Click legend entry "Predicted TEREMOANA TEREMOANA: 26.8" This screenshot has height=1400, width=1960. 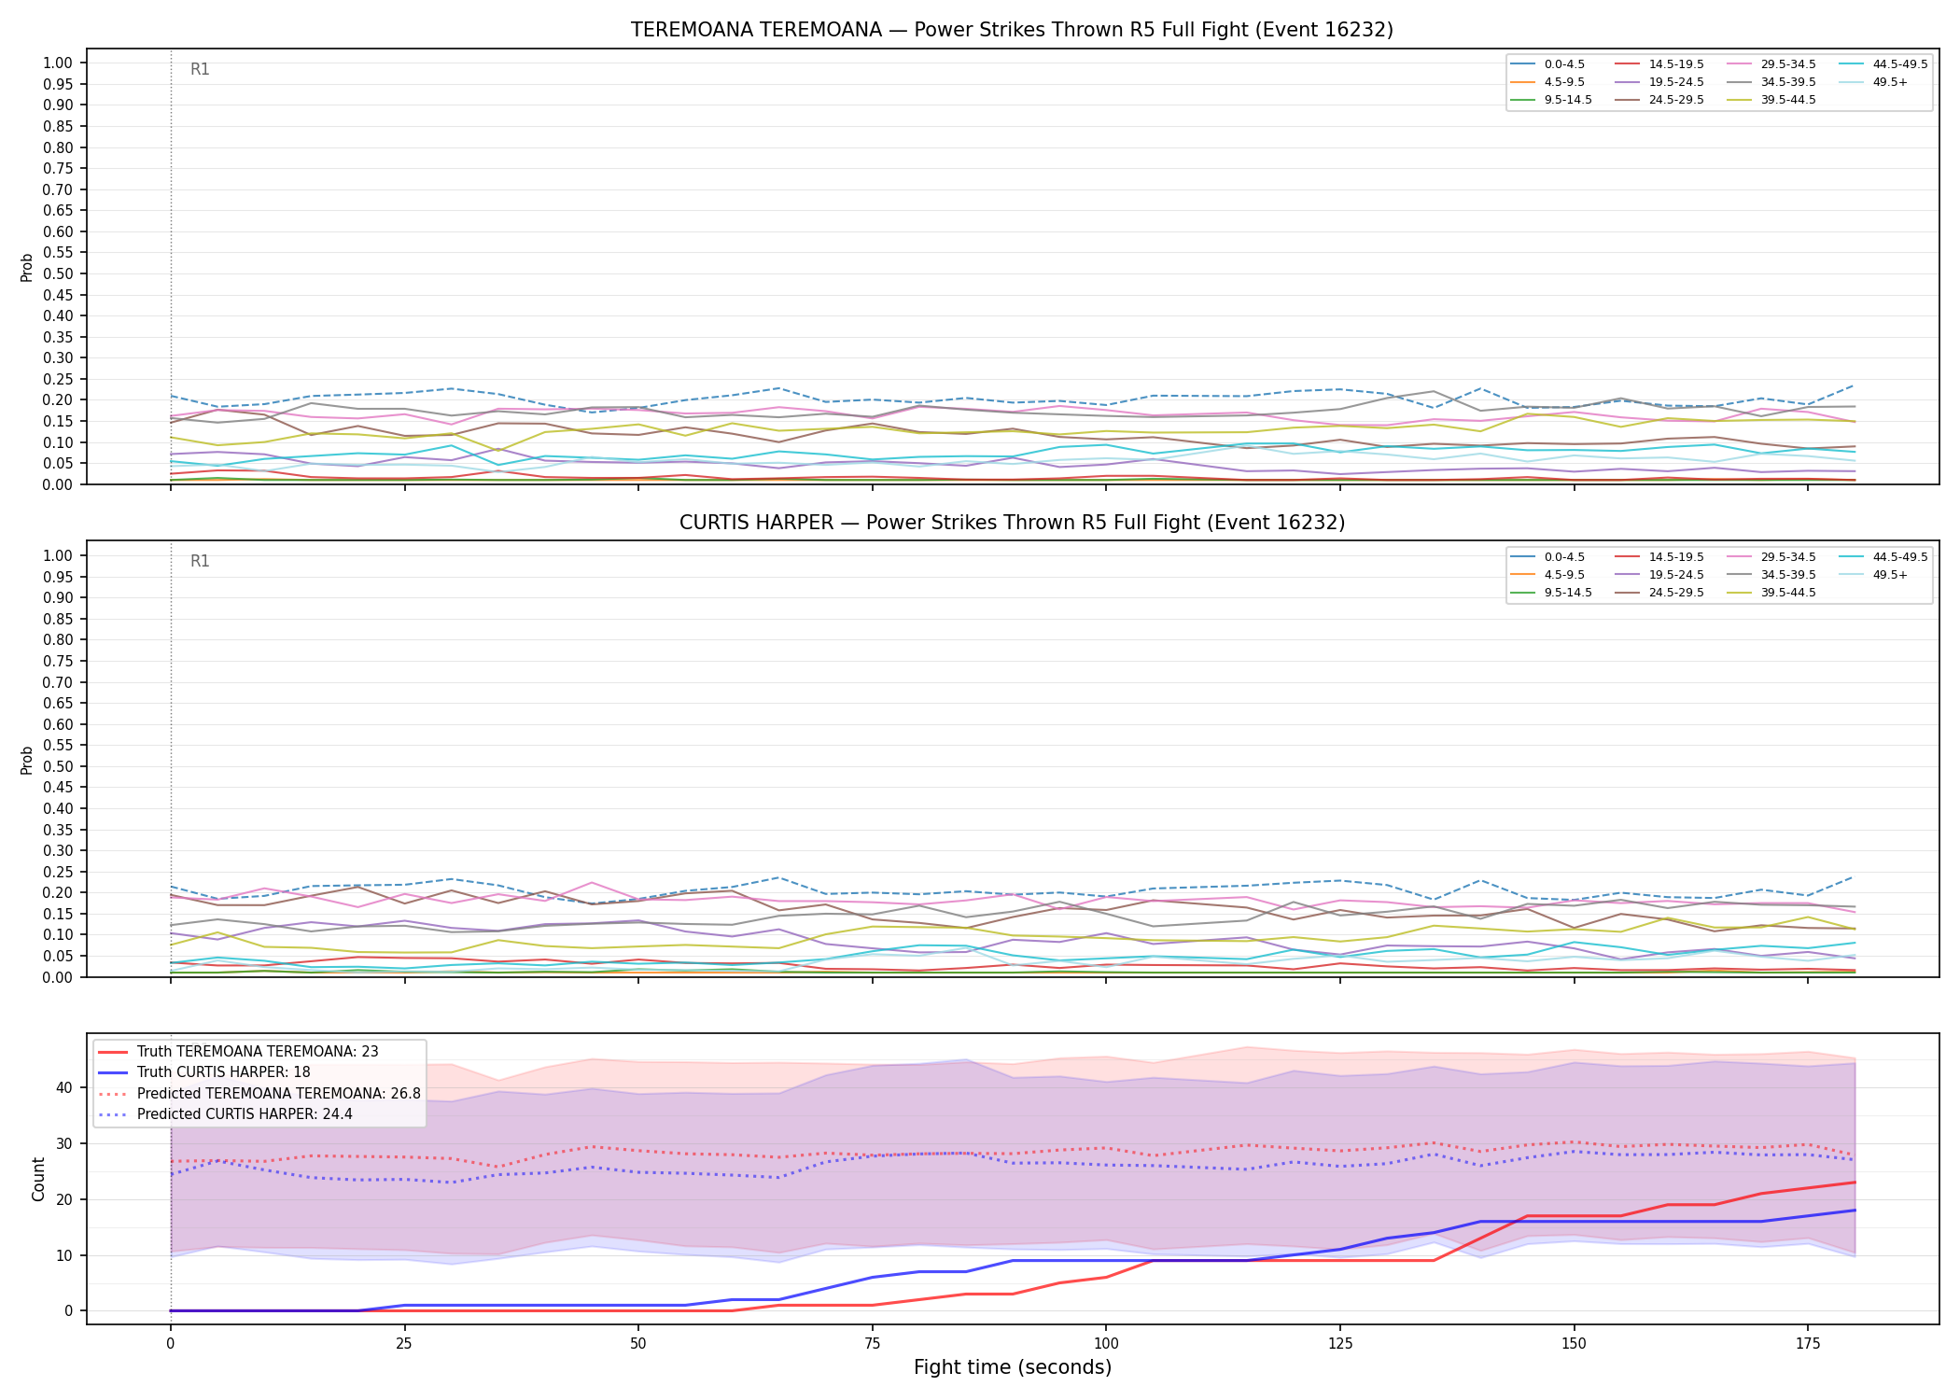[x=259, y=1093]
